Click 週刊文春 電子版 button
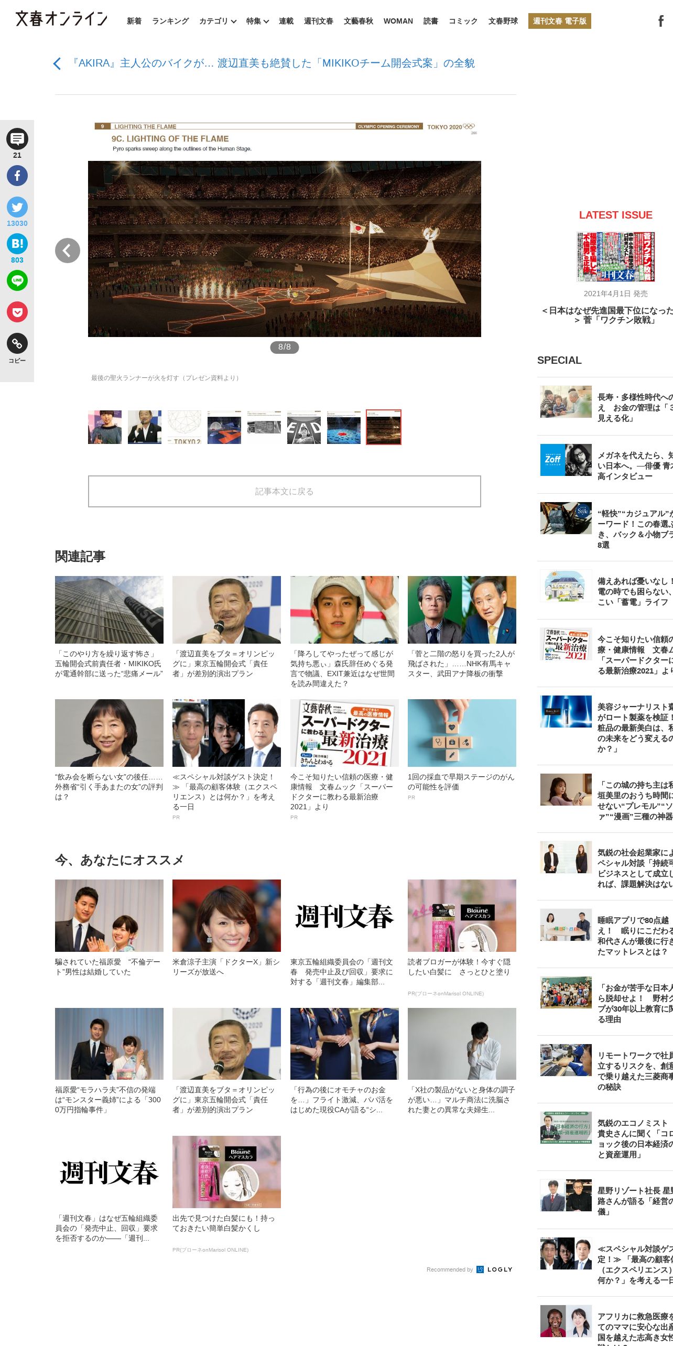This screenshot has width=673, height=1346. point(560,21)
